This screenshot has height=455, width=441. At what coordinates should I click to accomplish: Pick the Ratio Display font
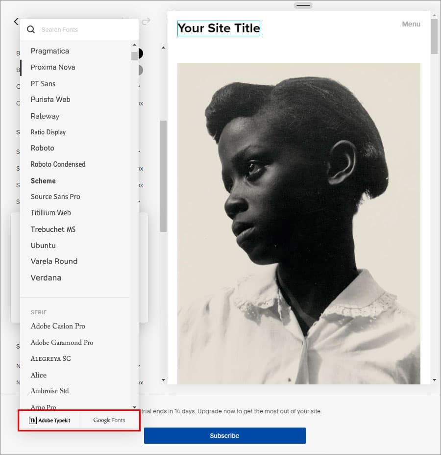pyautogui.click(x=48, y=132)
